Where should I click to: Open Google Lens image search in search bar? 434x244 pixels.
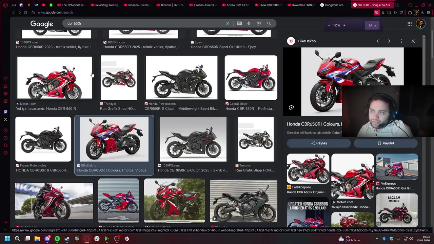tap(259, 23)
